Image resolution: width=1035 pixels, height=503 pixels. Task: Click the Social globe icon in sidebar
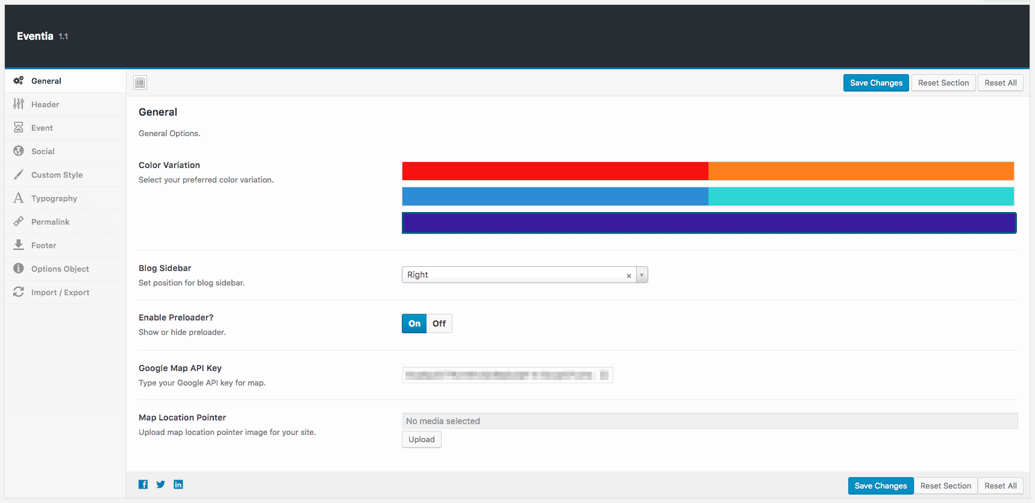tap(19, 151)
